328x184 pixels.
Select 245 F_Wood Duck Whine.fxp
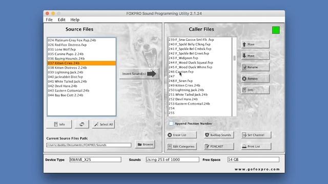click(x=200, y=67)
